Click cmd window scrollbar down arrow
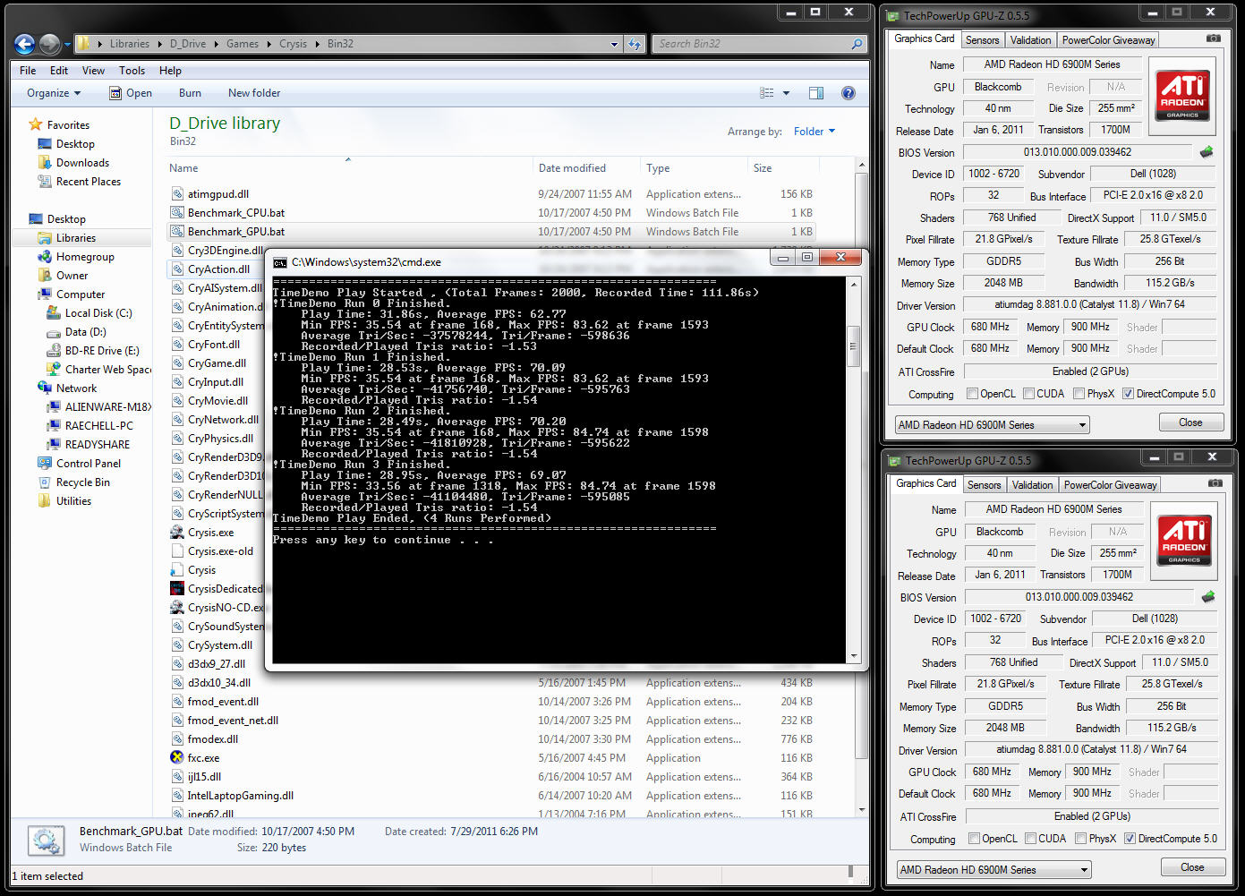The image size is (1245, 896). click(853, 656)
